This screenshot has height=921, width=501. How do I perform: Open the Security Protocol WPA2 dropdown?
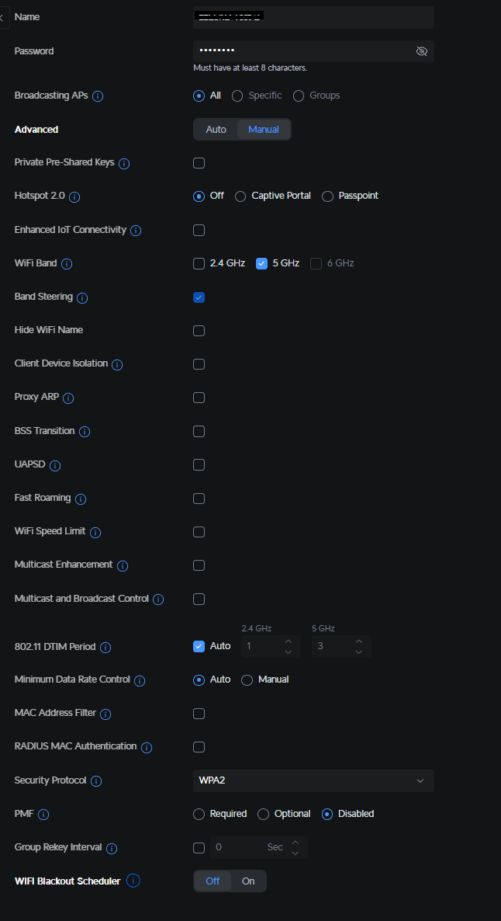point(313,780)
